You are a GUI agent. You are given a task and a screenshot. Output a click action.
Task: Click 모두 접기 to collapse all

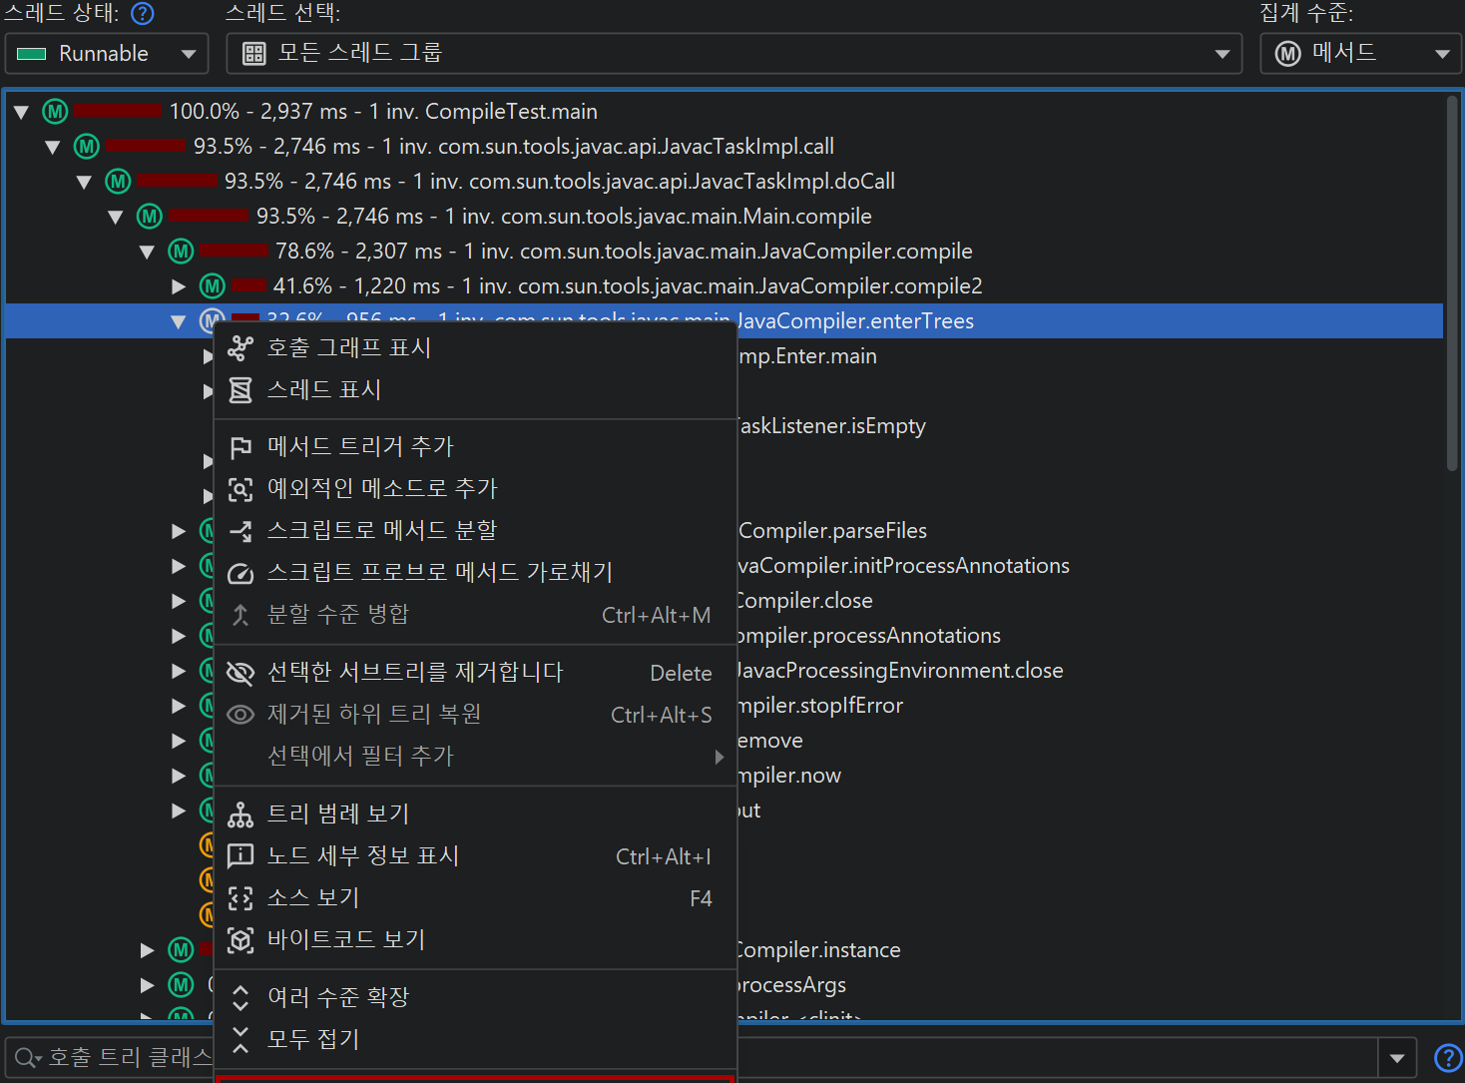[313, 1040]
